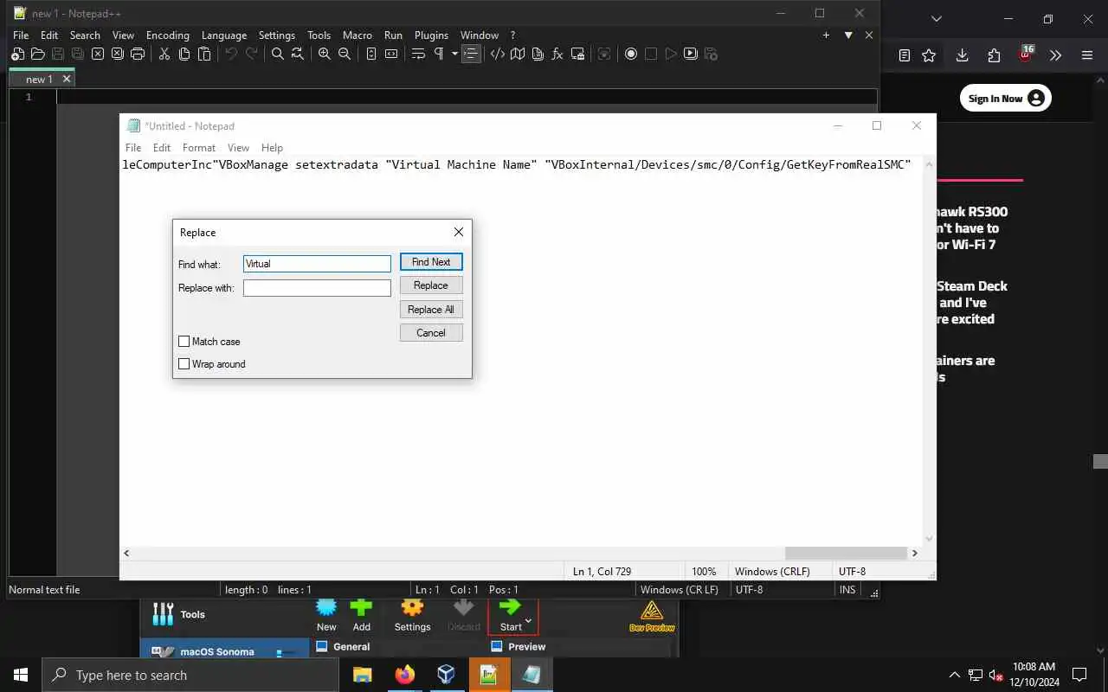
Task: Click browser bookmark star icon
Action: pos(929,55)
